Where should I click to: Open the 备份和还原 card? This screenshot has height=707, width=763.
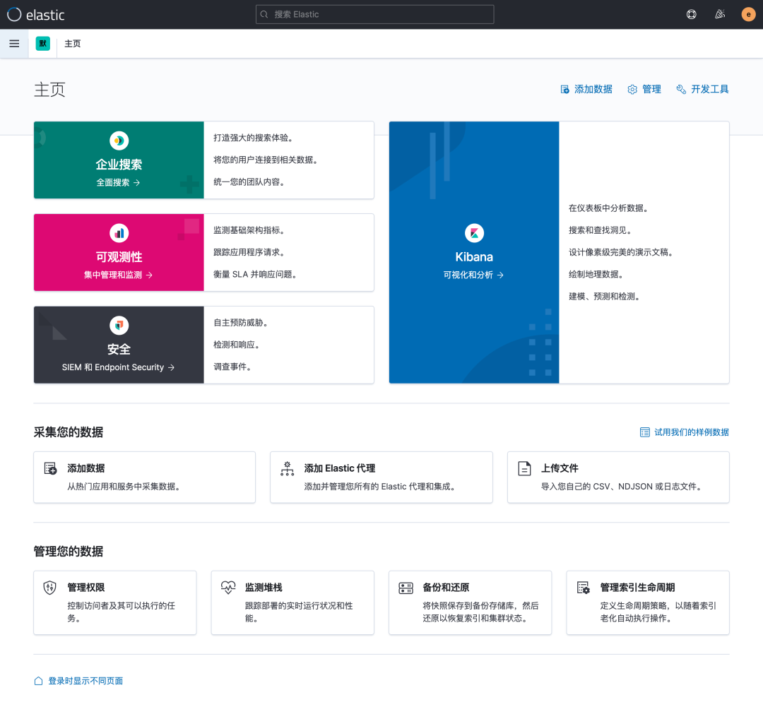[470, 603]
